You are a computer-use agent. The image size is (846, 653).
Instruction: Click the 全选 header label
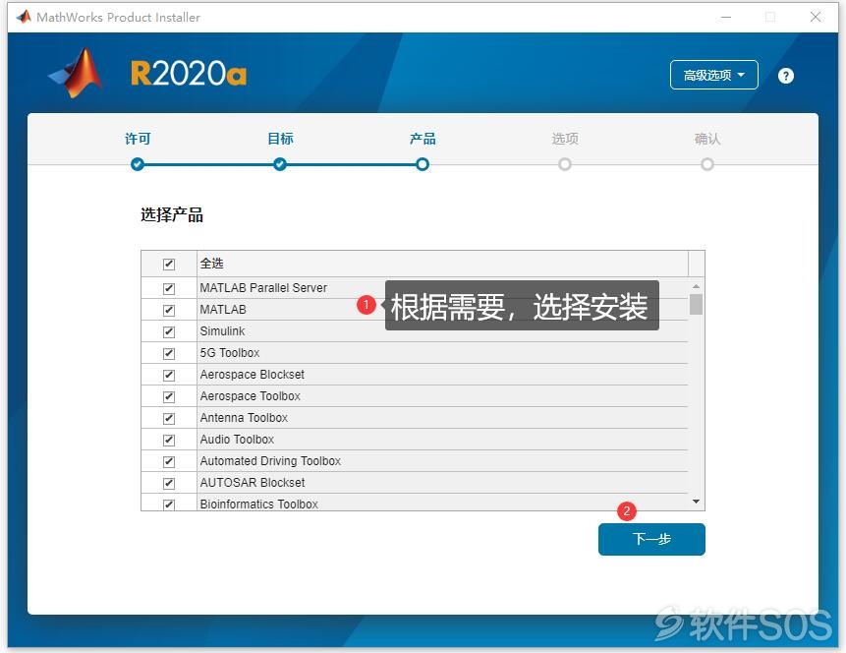(211, 263)
